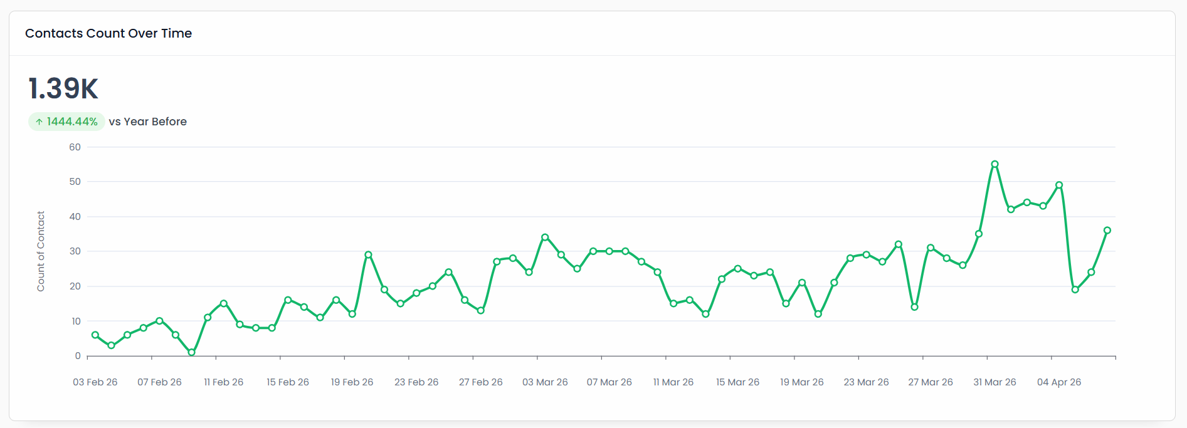Click the 04 Apr 26 x-axis label
This screenshot has width=1187, height=428.
click(1059, 382)
